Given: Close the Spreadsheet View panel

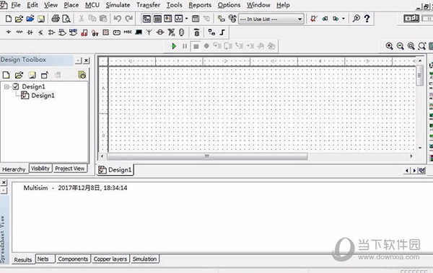Looking at the screenshot, I should (4, 182).
